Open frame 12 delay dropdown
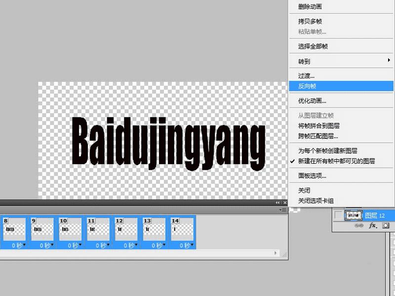The width and height of the screenshot is (395, 296). 130,245
